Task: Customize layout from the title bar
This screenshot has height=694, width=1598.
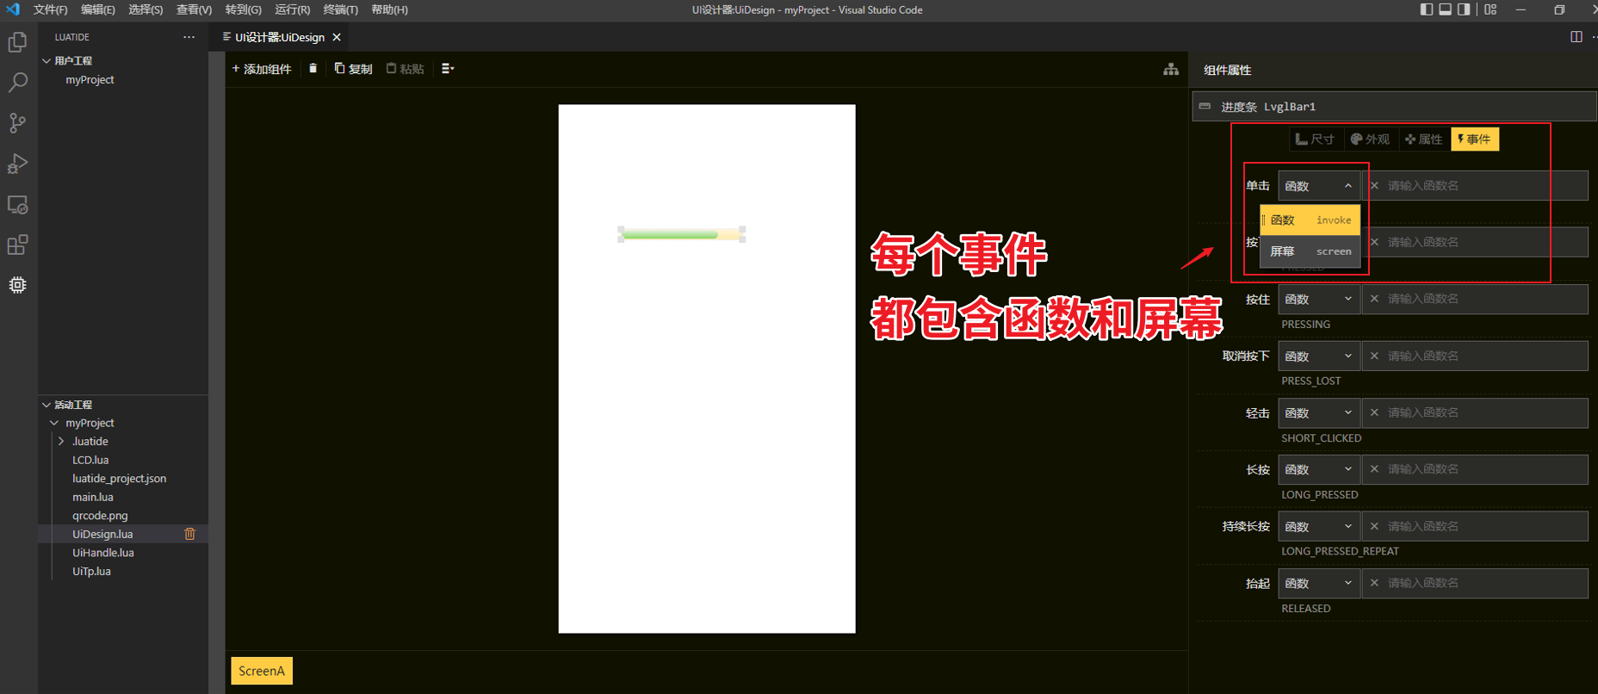Action: click(x=1490, y=9)
